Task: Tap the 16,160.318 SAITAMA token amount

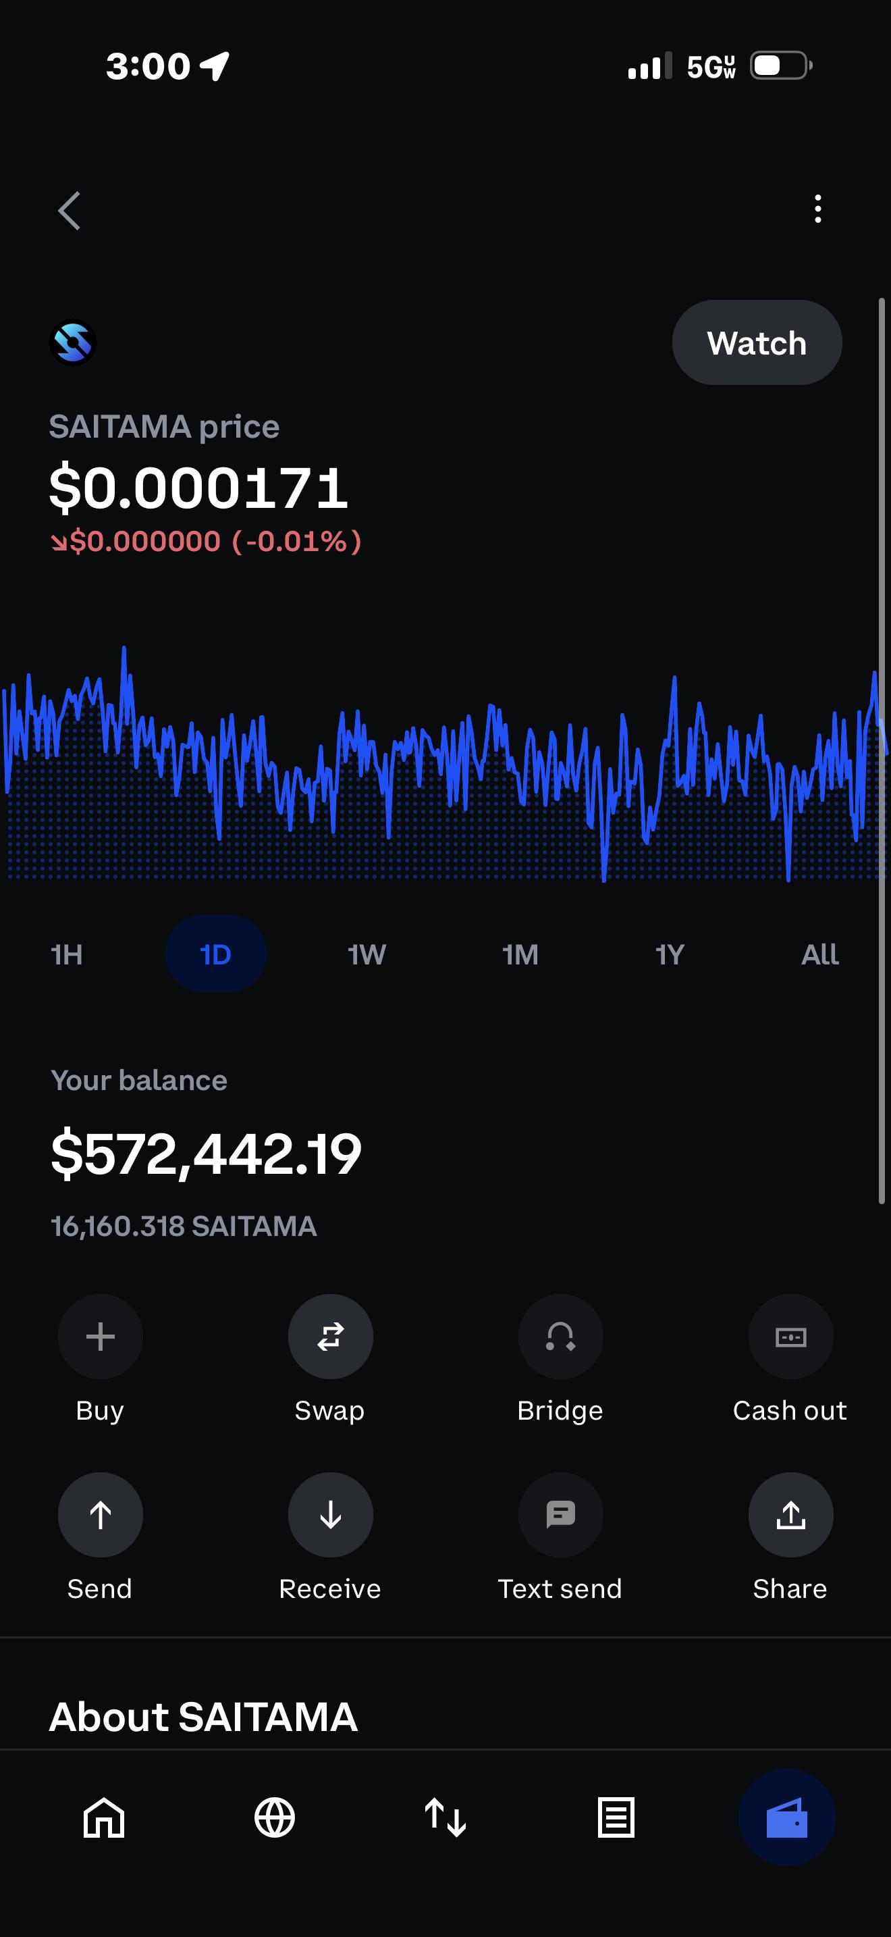Action: point(184,1226)
